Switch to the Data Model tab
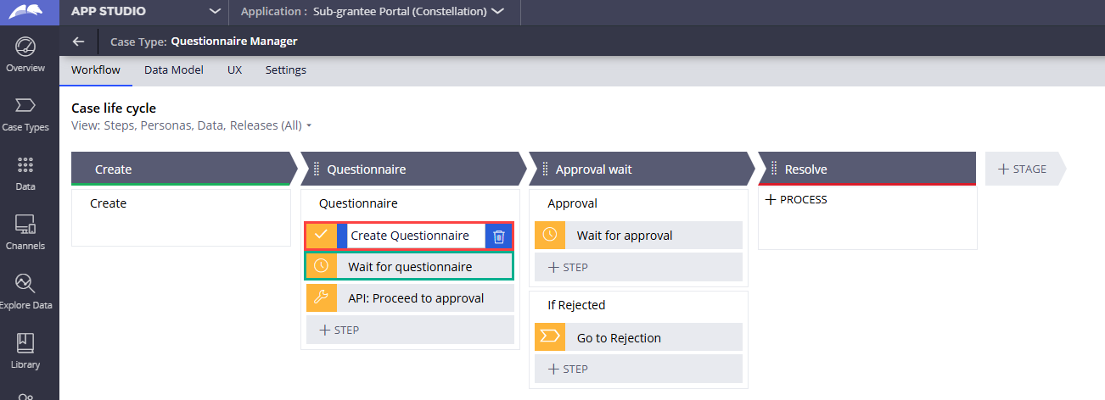The height and width of the screenshot is (400, 1105). pos(173,70)
